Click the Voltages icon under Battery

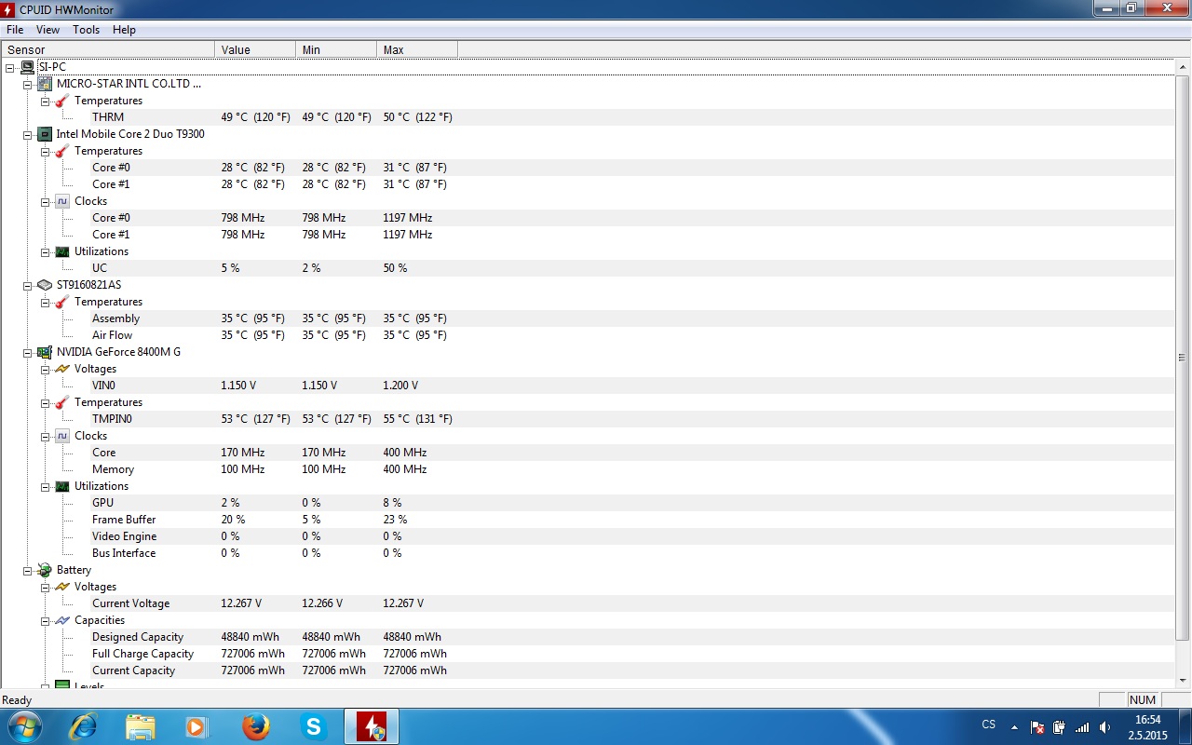coord(62,587)
